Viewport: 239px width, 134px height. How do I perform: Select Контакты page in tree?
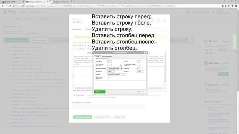[16, 65]
